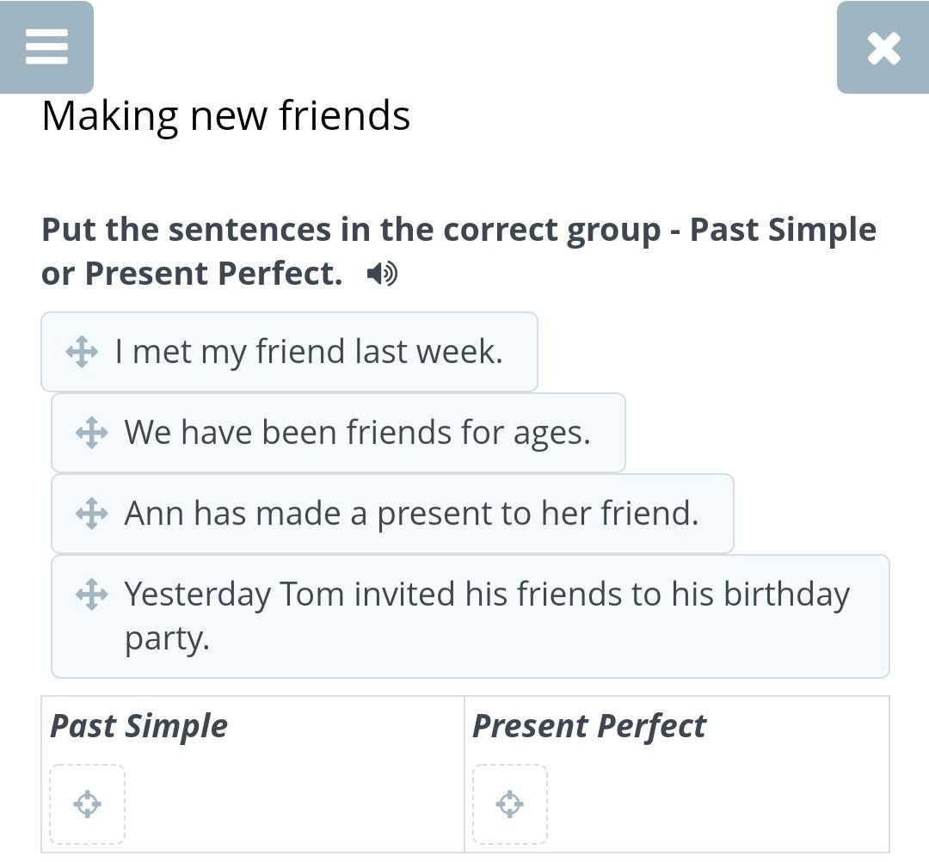The width and height of the screenshot is (929, 862).
Task: Click the "Past Simple" column heading
Action: [138, 726]
